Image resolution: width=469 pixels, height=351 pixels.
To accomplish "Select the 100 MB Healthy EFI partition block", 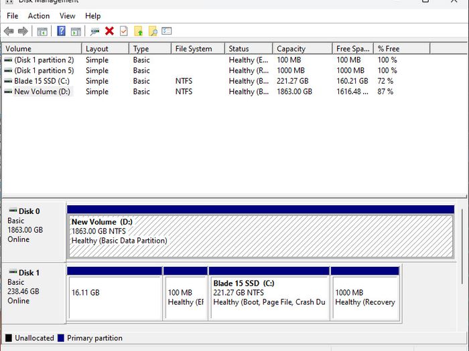I will pyautogui.click(x=186, y=298).
